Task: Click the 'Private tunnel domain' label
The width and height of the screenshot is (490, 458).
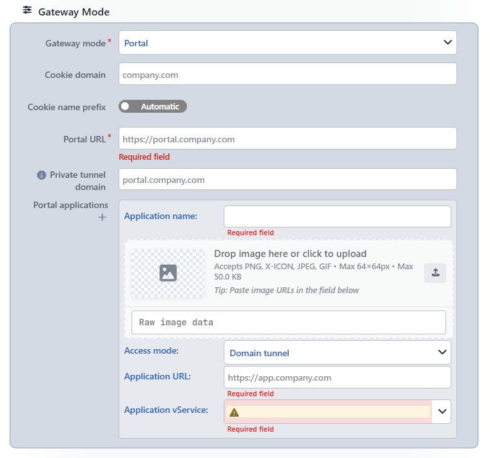Action: tap(77, 181)
